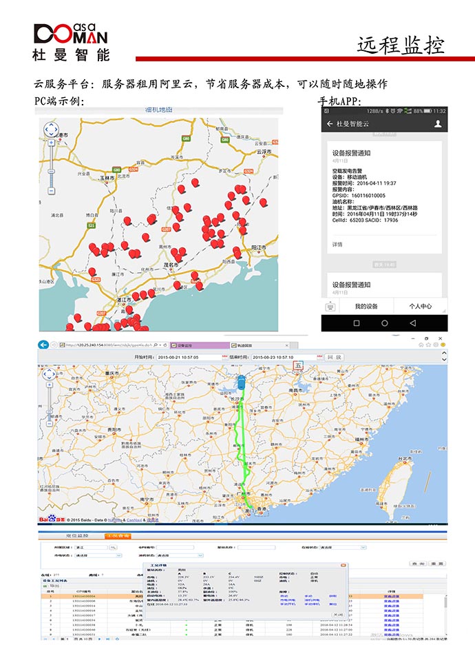Viewport: 475px width, 645px height.
Task: Click browser favorites star icon
Action: tap(428, 345)
